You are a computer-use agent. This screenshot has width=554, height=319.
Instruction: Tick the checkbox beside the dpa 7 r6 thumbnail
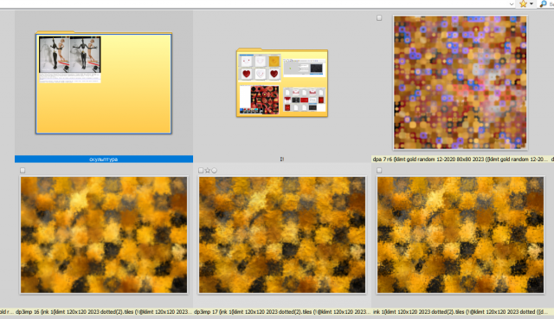point(379,17)
